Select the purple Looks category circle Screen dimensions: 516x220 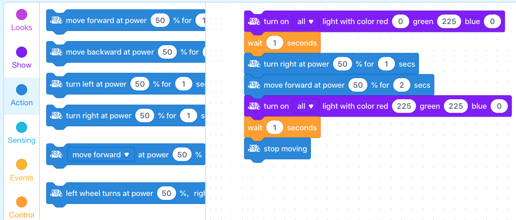22,15
